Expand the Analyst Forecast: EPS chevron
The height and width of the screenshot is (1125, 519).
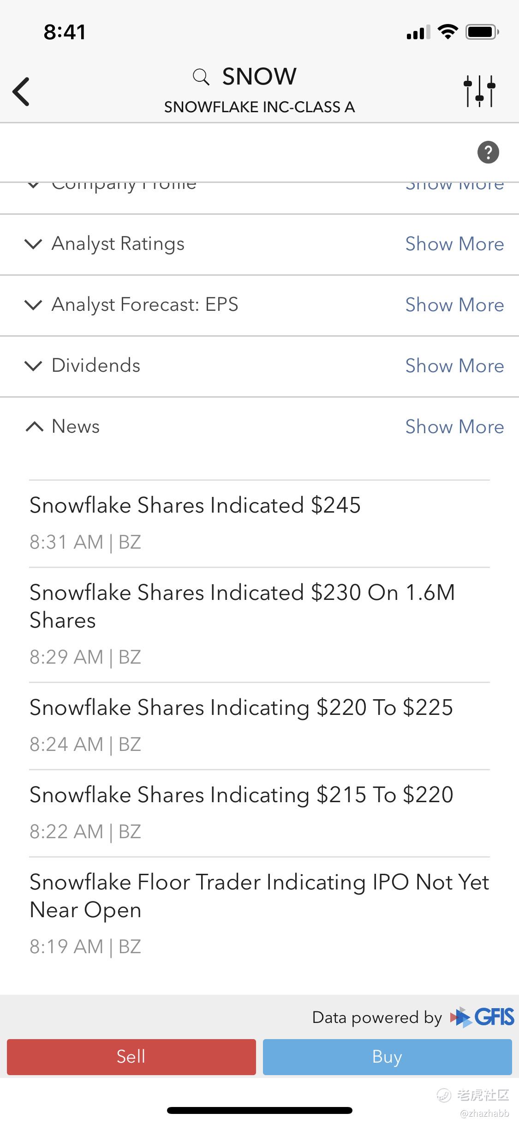(33, 305)
